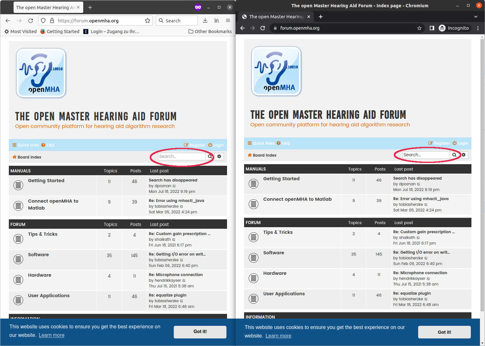Viewport: 485px width, 346px height.
Task: Click forum search field in Firefox page
Action: pos(182,156)
